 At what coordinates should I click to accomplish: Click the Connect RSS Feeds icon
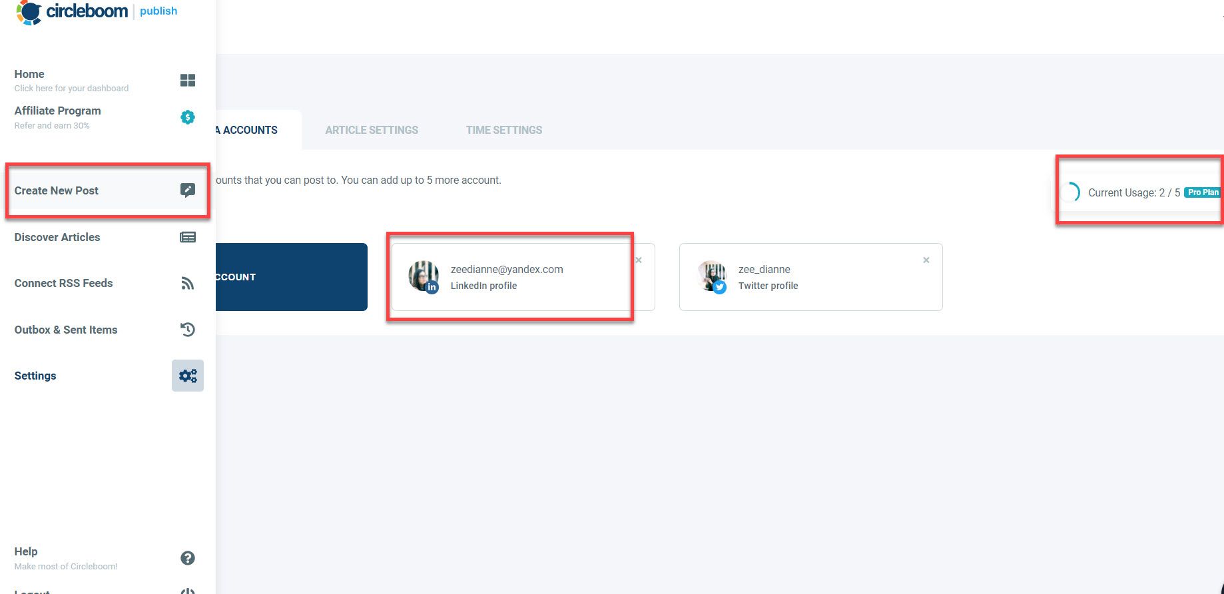[x=188, y=283]
